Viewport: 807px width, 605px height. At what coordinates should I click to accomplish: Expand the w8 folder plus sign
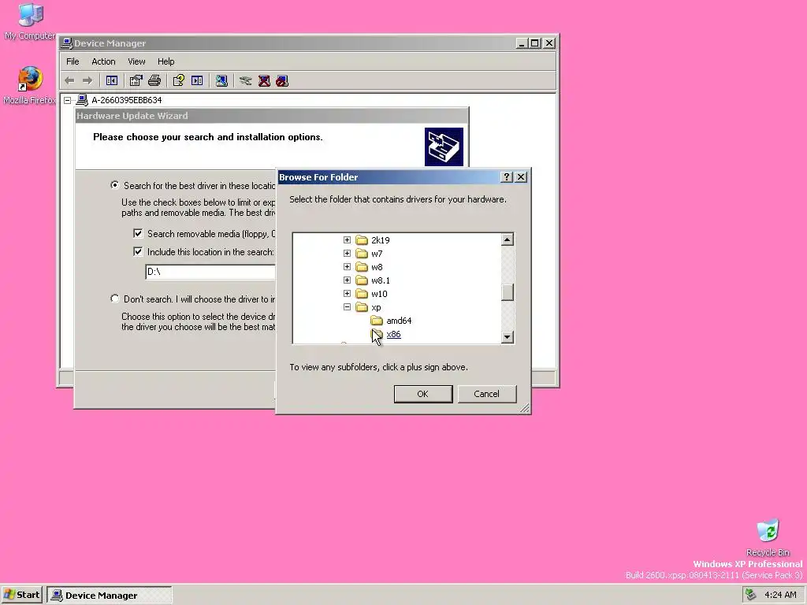(347, 267)
